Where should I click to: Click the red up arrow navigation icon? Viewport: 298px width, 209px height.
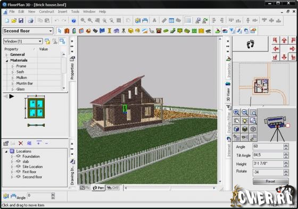(x=284, y=40)
